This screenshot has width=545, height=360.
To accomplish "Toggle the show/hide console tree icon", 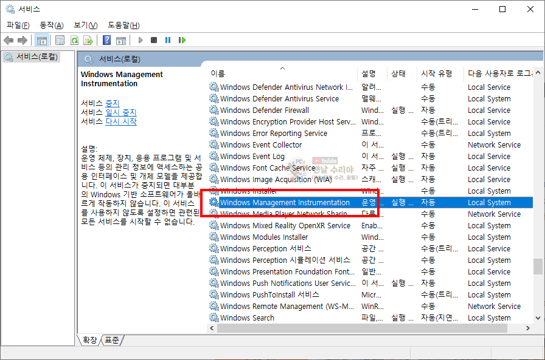I will tap(42, 40).
